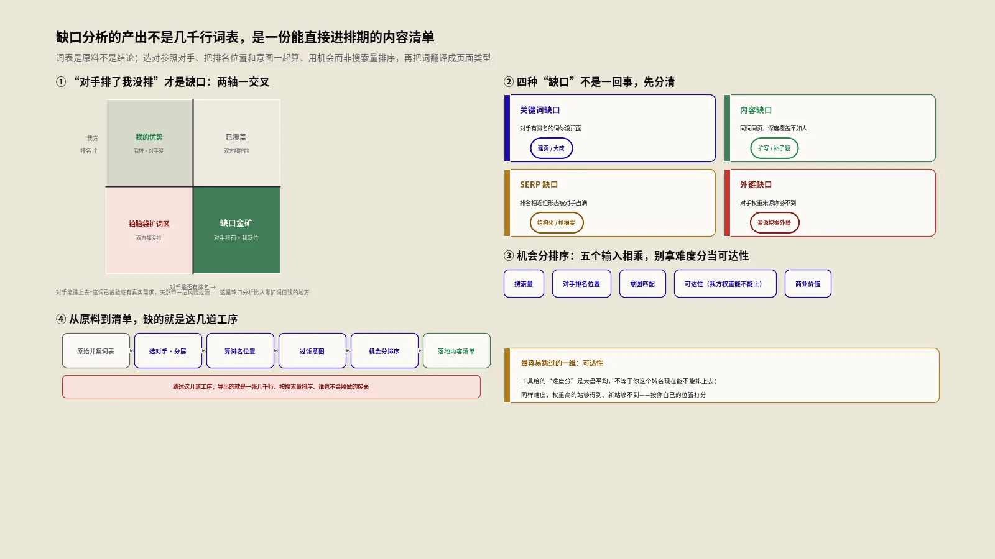Click the callout heading 最容易跳过的一维:可达性
The image size is (995, 559).
click(x=562, y=363)
